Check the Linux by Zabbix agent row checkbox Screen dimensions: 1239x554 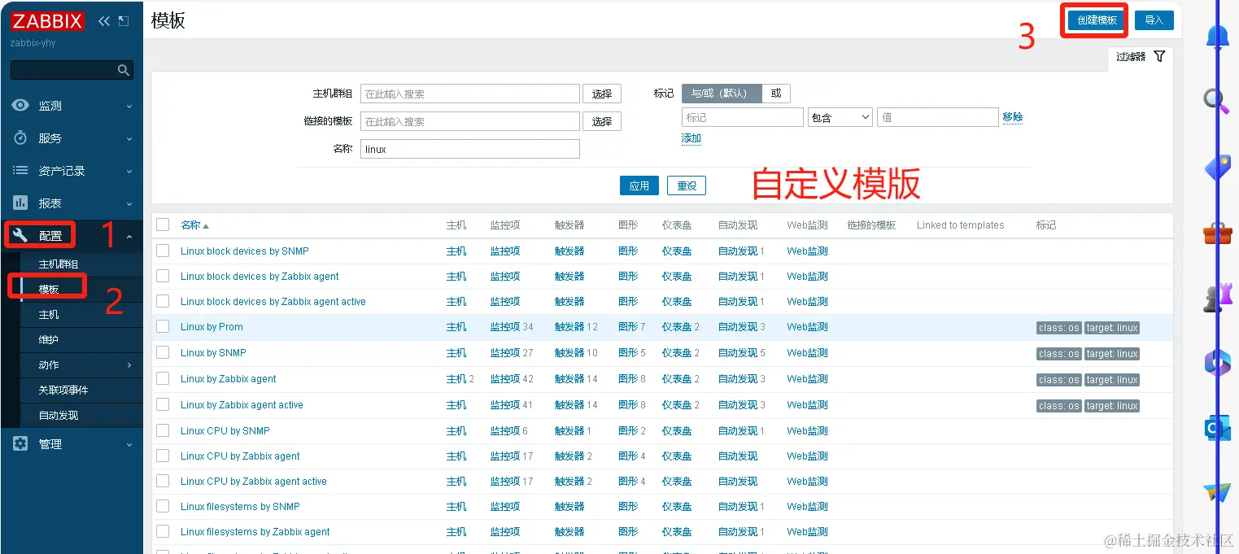[x=163, y=379]
